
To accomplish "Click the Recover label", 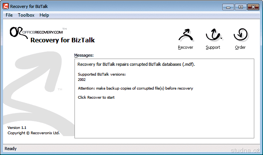I will tap(185, 47).
